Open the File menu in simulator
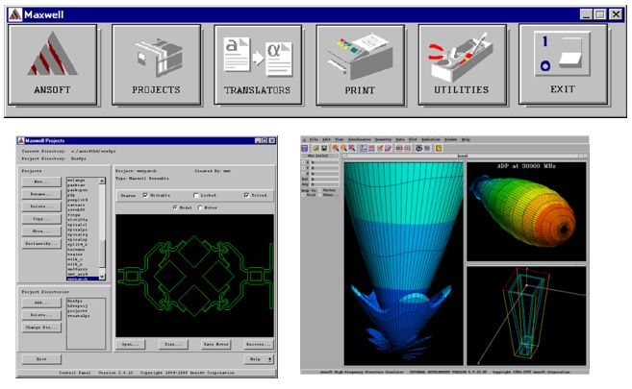This screenshot has height=389, width=632. point(314,139)
